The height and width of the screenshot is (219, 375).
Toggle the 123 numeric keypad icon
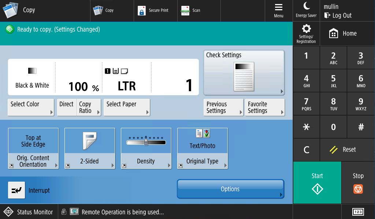(x=358, y=212)
